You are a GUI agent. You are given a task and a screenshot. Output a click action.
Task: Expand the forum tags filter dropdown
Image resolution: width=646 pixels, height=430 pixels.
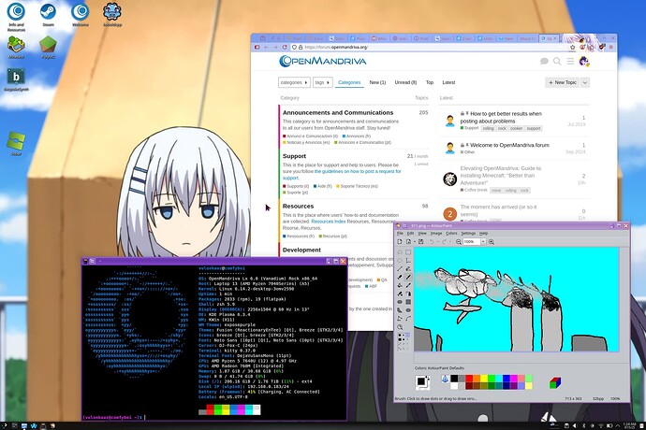323,82
